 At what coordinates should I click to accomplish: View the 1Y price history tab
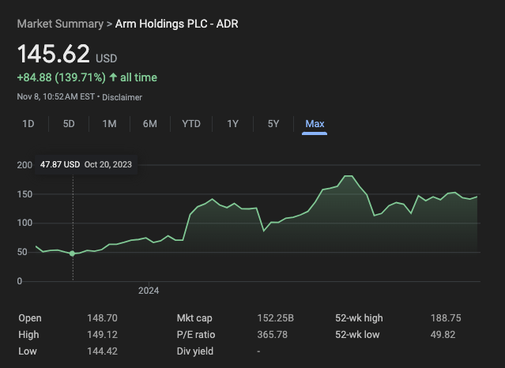click(232, 124)
